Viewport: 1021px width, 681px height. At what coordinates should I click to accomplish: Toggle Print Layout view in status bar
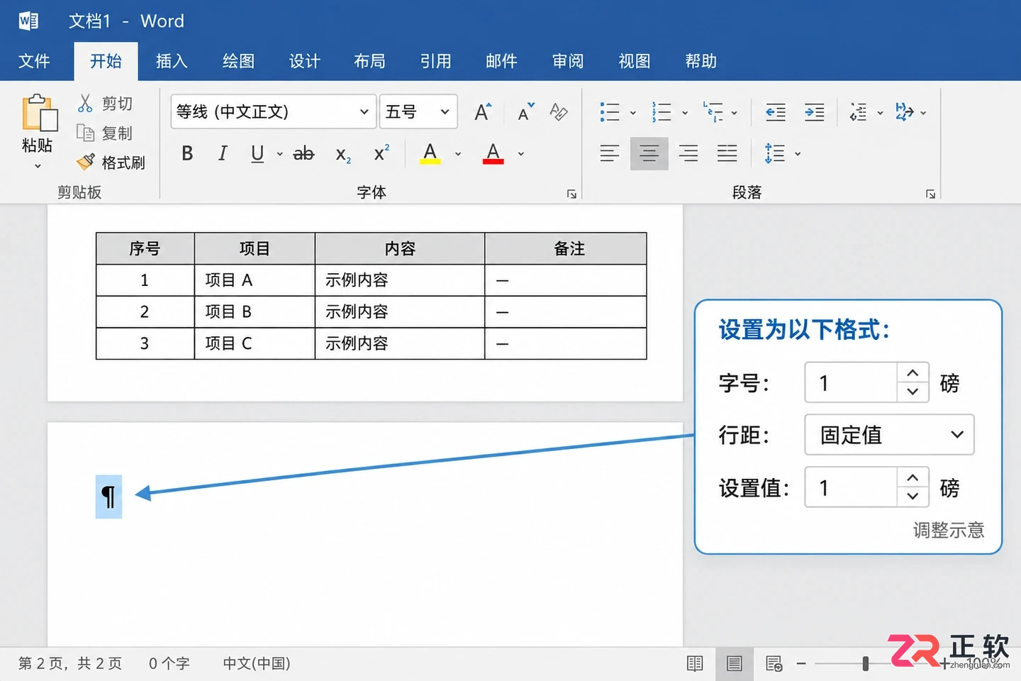(735, 663)
